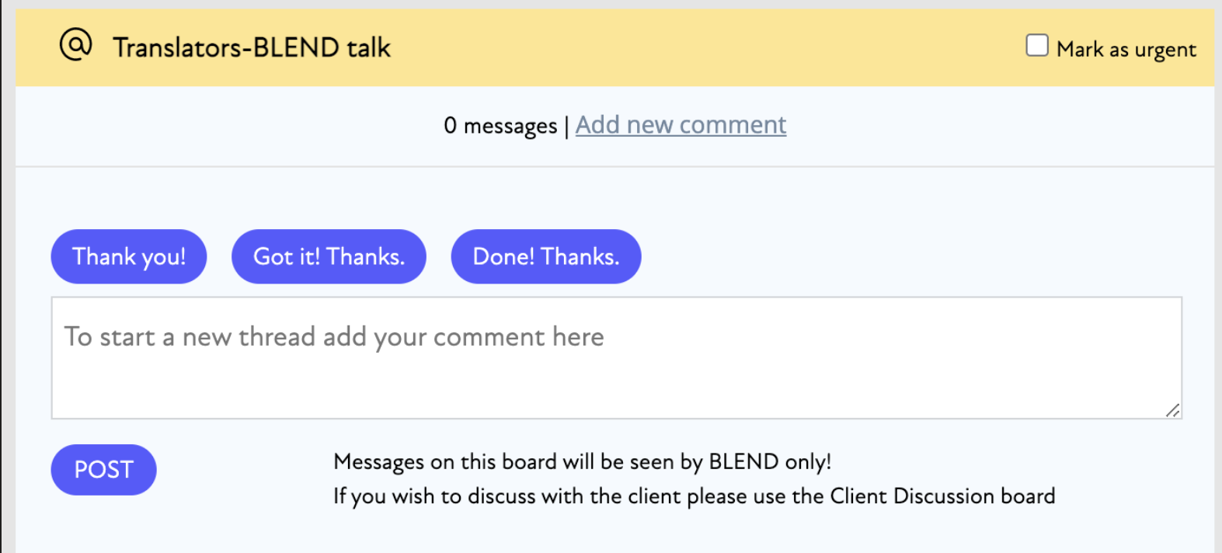Submit the comment with the POST button
The width and height of the screenshot is (1222, 553).
[104, 469]
